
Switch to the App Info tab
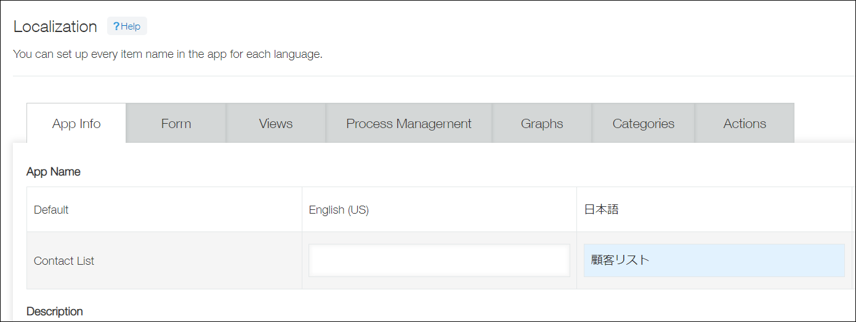76,124
